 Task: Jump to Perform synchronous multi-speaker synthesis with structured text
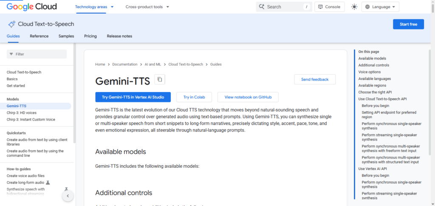pyautogui.click(x=391, y=160)
